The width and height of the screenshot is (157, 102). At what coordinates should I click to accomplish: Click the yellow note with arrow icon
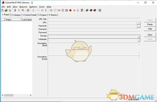coord(55,10)
